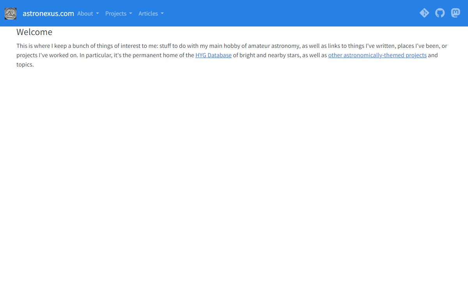Screen dimensions: 468x288
Task: Open the GitHub icon link
Action: pos(440,13)
